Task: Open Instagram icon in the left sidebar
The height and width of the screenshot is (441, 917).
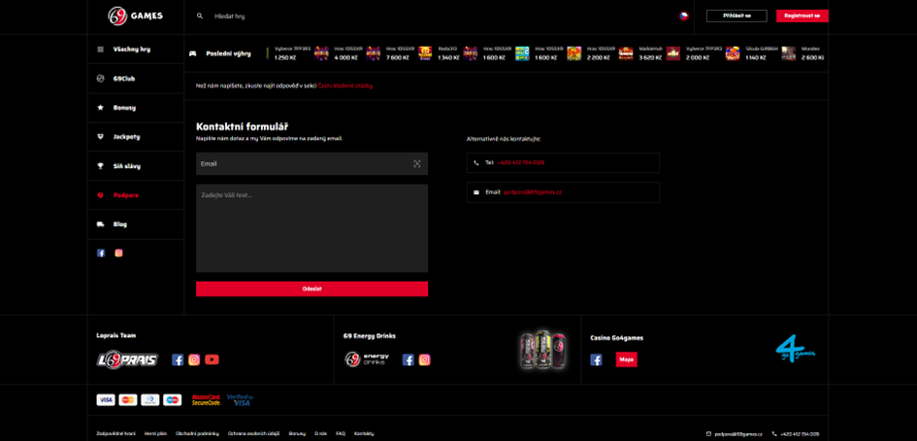Action: (118, 253)
